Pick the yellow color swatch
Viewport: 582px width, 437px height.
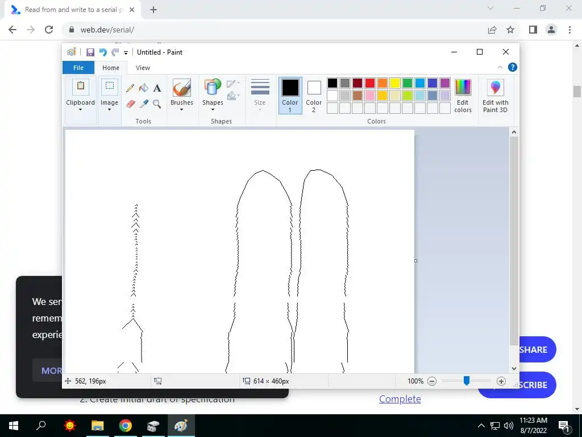[395, 83]
